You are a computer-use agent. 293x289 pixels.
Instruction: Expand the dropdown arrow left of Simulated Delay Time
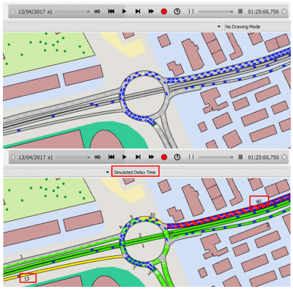(107, 172)
